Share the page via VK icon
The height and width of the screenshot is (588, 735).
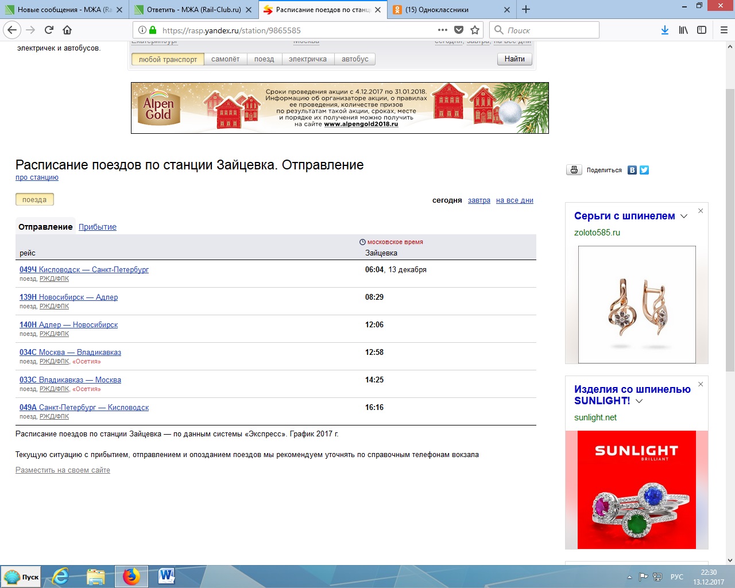(x=632, y=170)
